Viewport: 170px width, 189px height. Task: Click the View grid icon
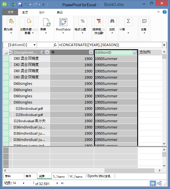(145, 22)
